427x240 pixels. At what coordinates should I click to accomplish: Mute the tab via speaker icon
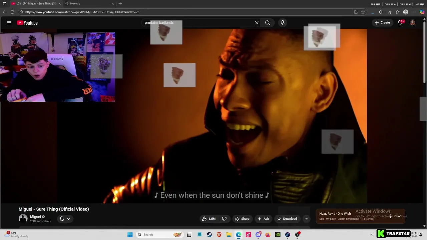coord(19,4)
